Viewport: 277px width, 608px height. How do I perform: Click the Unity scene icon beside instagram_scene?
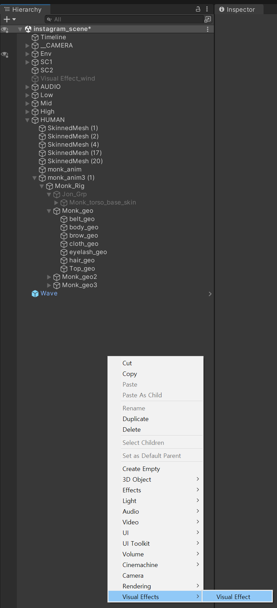(28, 29)
